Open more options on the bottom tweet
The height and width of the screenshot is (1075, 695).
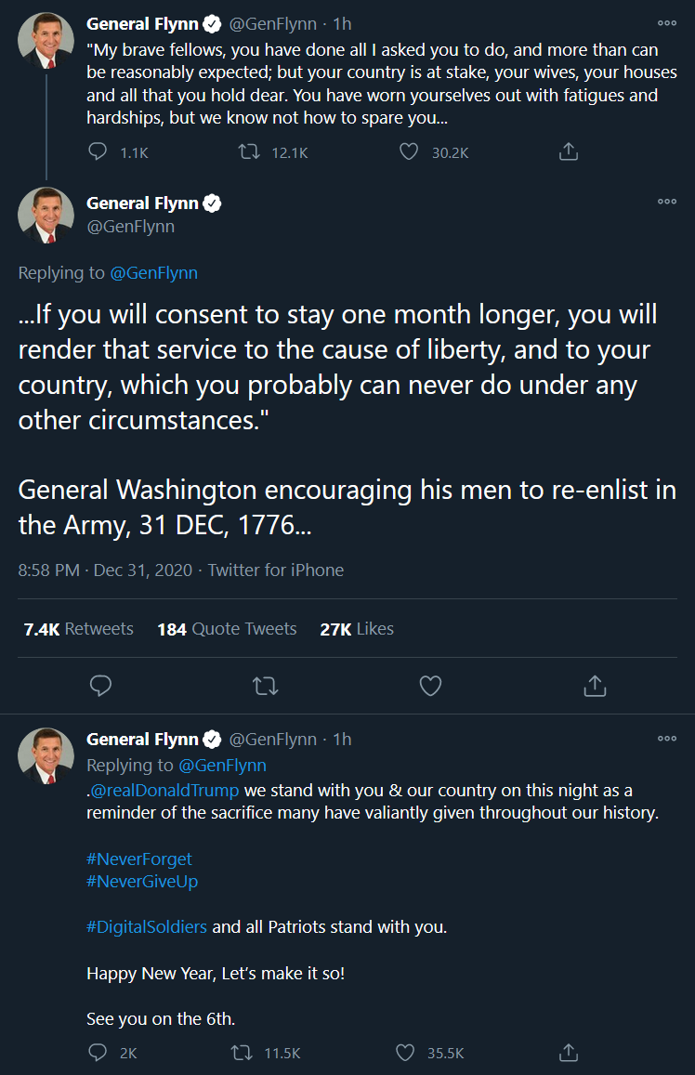pos(667,739)
